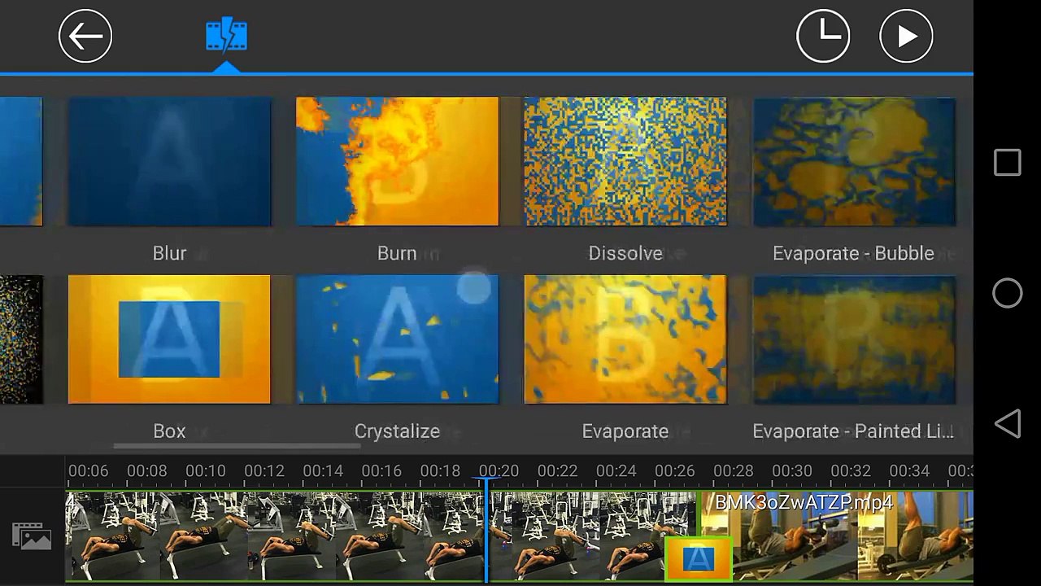The width and height of the screenshot is (1041, 586).
Task: Click the transitions list horizontal scrollbar
Action: point(237,446)
